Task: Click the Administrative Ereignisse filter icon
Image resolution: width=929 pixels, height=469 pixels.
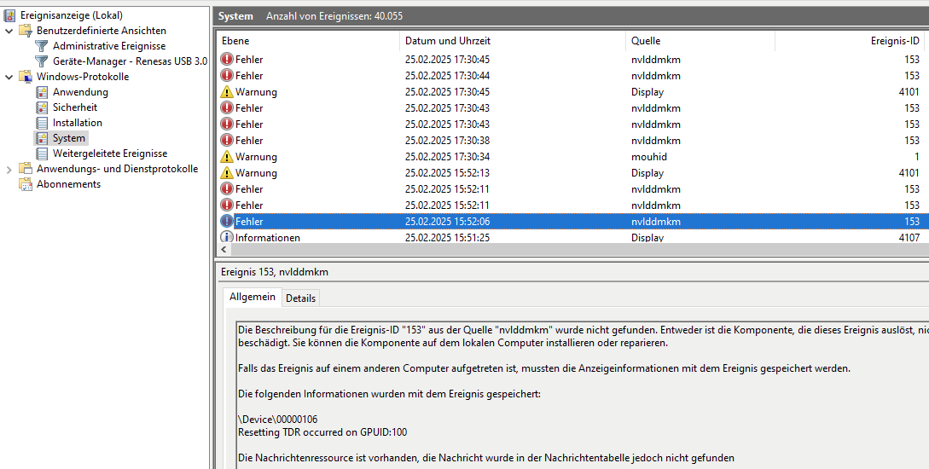Action: [42, 46]
